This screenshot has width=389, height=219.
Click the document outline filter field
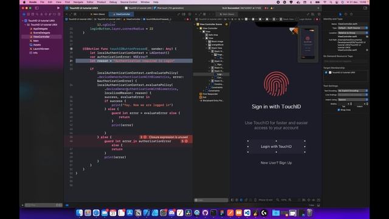pos(211,200)
